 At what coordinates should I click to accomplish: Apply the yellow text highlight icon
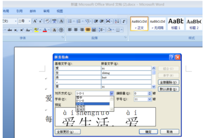[36, 30]
